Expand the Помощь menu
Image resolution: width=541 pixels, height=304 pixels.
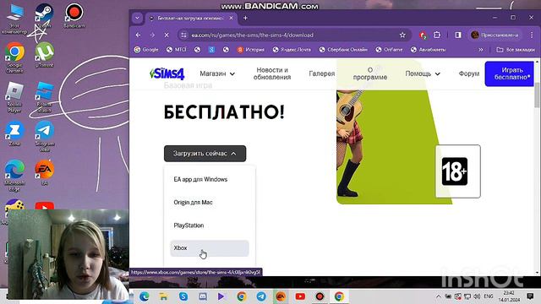coord(423,73)
